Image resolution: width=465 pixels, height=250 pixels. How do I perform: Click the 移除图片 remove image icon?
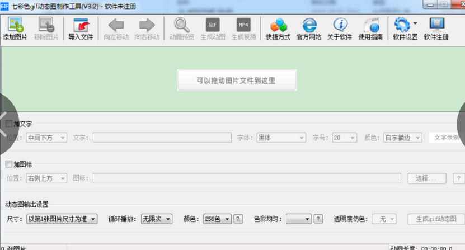coord(46,25)
